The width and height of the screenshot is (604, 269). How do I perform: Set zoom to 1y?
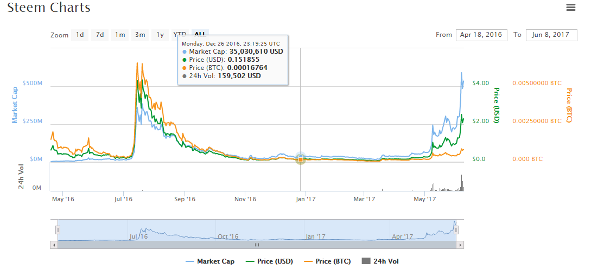(160, 35)
